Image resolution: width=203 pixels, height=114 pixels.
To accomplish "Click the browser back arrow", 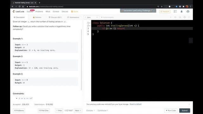I will coord(13,6).
